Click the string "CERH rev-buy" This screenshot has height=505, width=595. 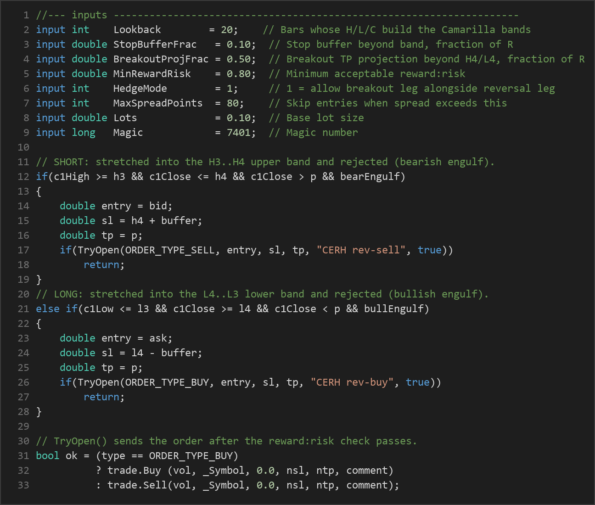point(352,382)
